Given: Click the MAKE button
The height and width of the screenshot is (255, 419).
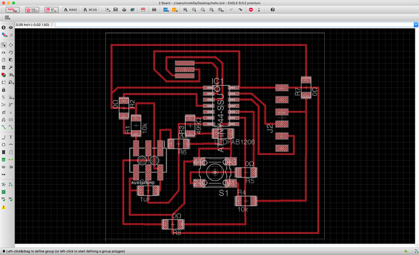Looking at the screenshot, I should coord(70,10).
